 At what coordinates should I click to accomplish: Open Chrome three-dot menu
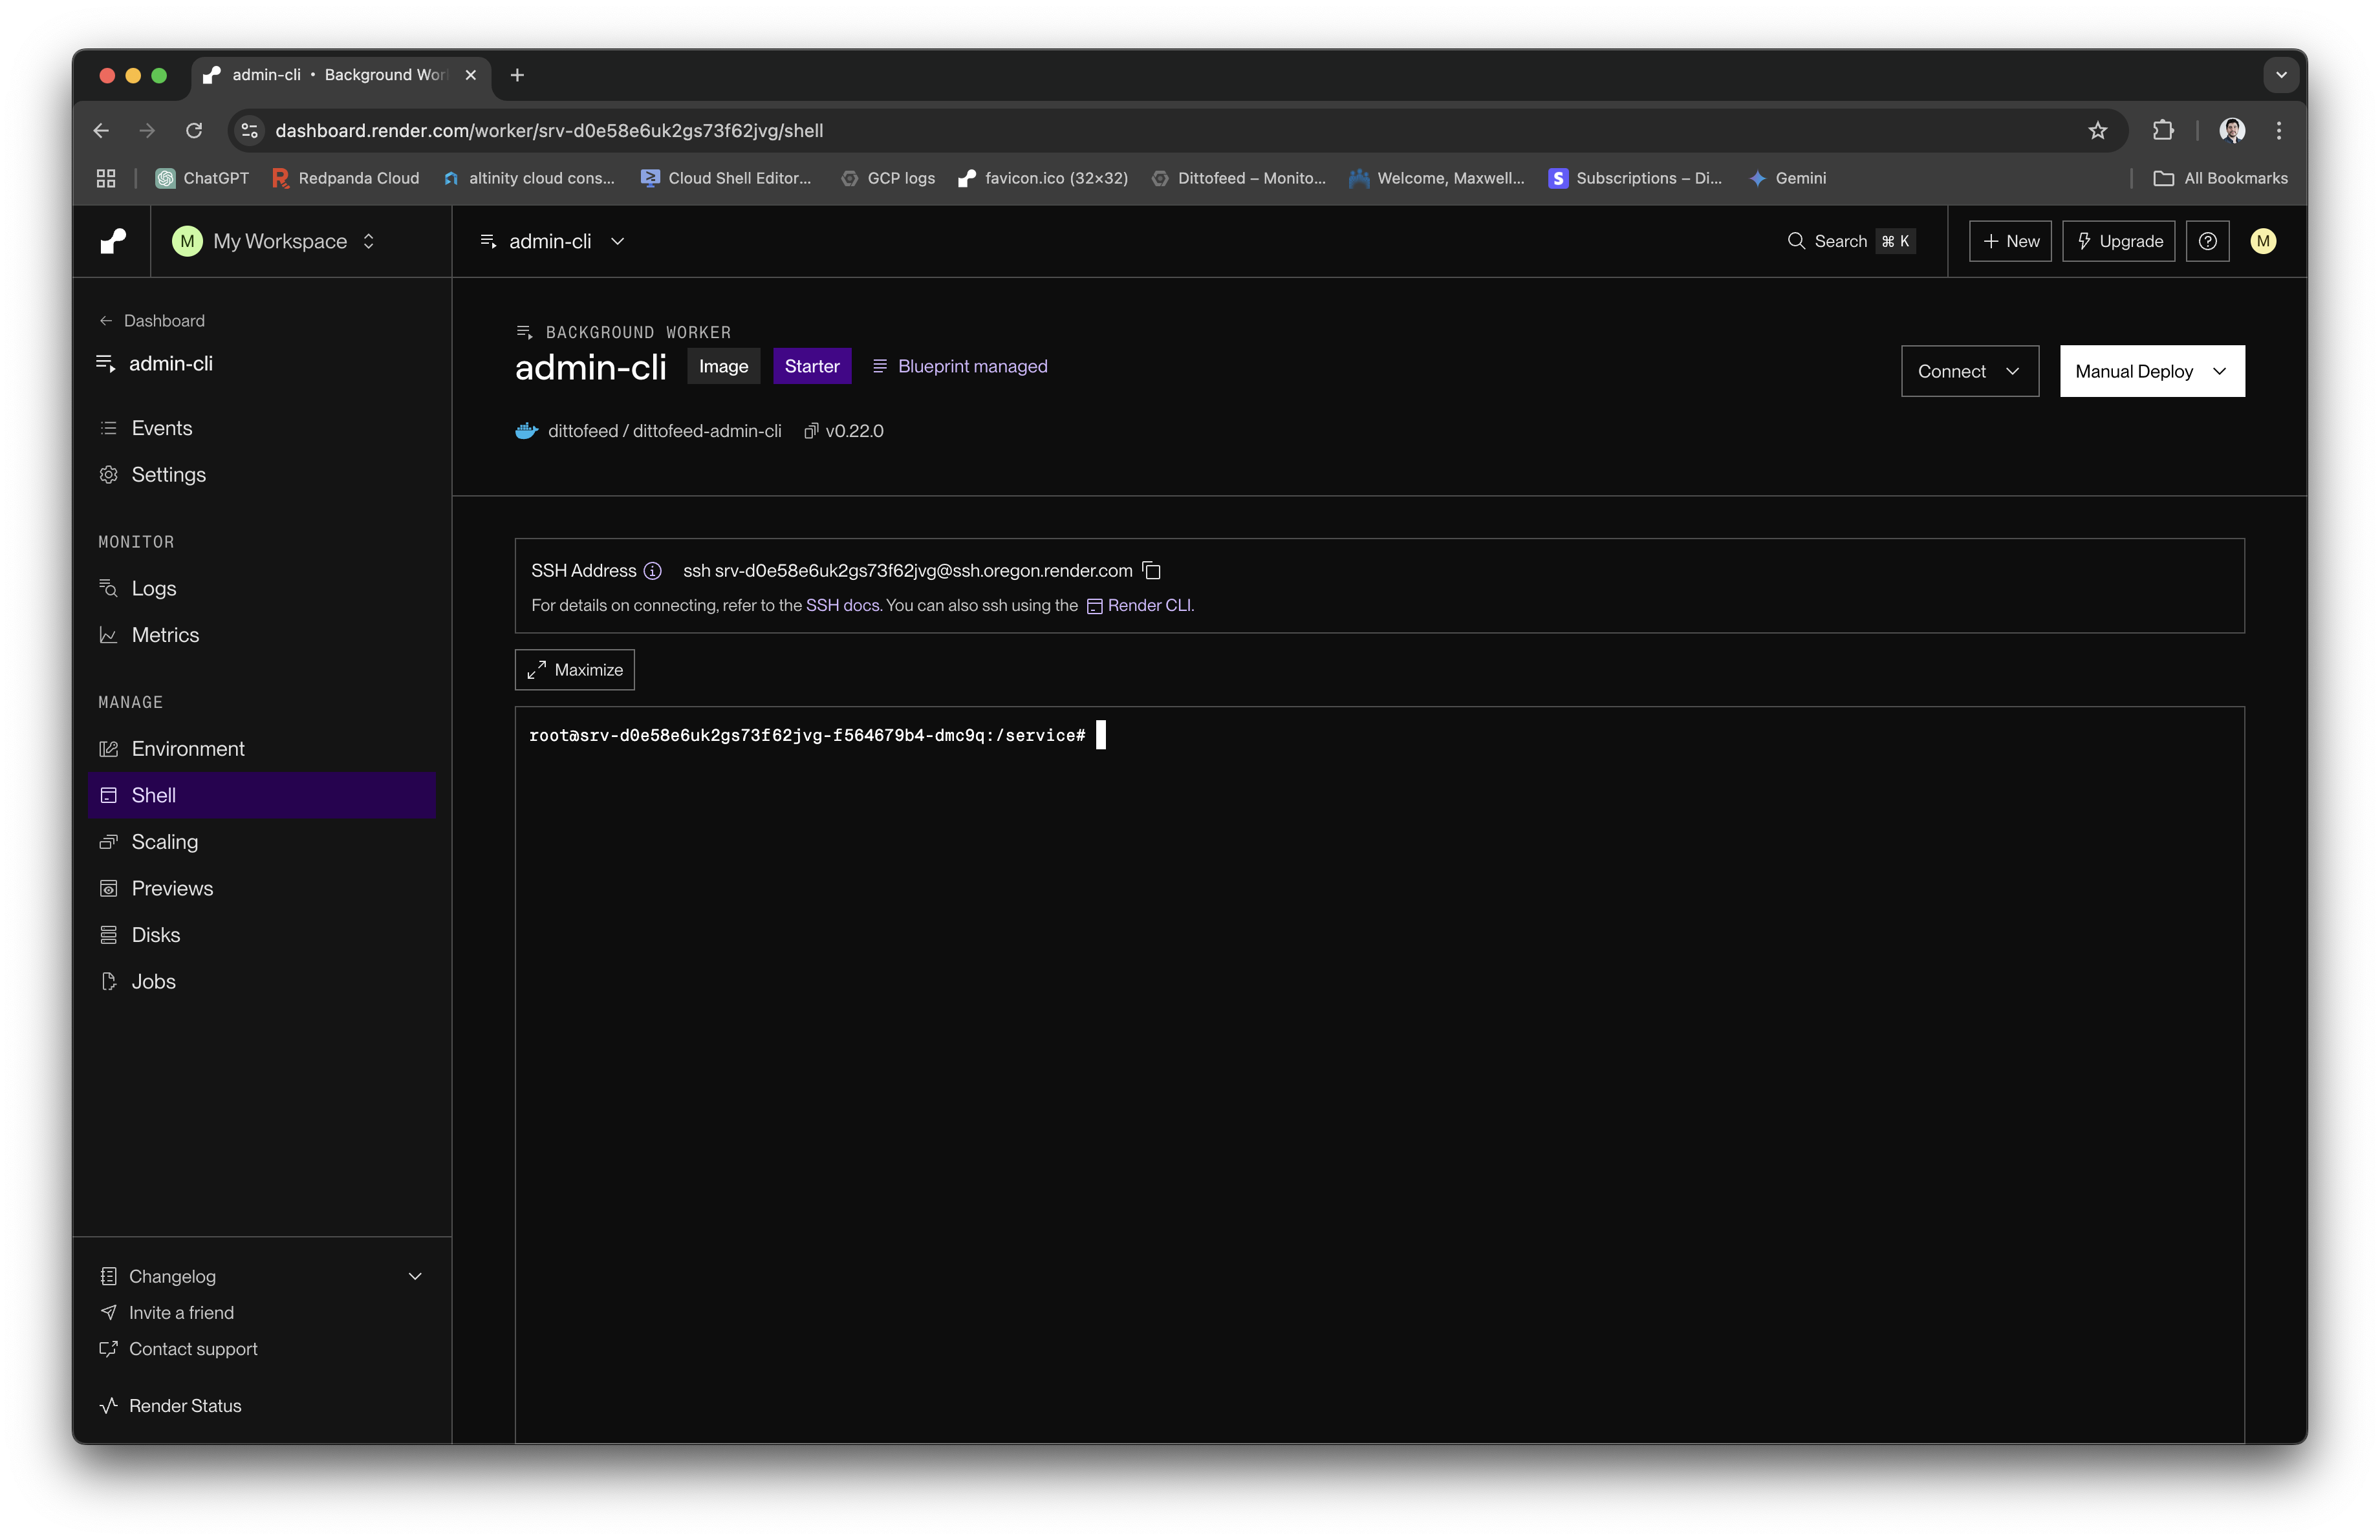[2279, 131]
